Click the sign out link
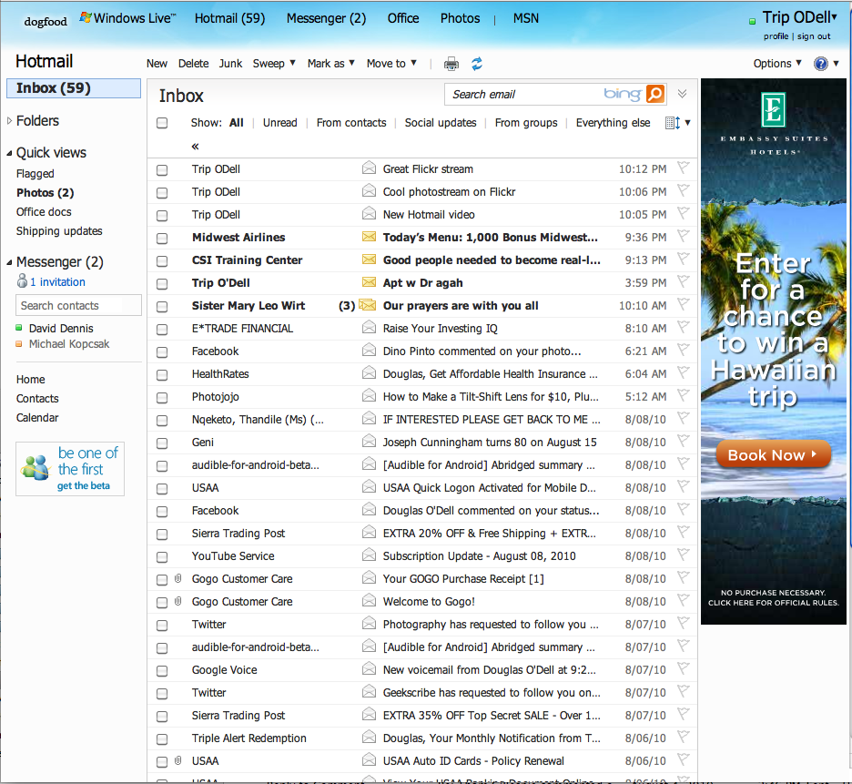The width and height of the screenshot is (852, 784). (814, 36)
